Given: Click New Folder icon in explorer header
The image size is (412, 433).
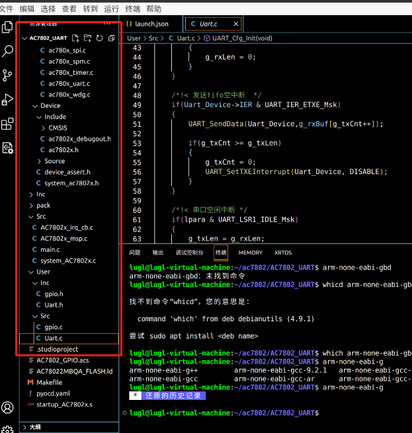Looking at the screenshot, I should (87, 38).
